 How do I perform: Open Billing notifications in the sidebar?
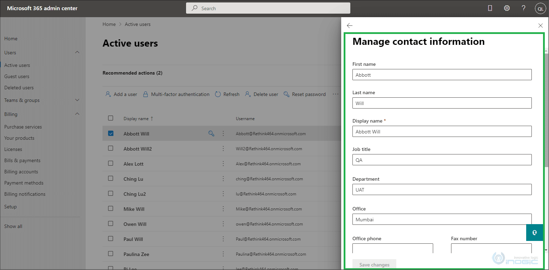(x=25, y=194)
